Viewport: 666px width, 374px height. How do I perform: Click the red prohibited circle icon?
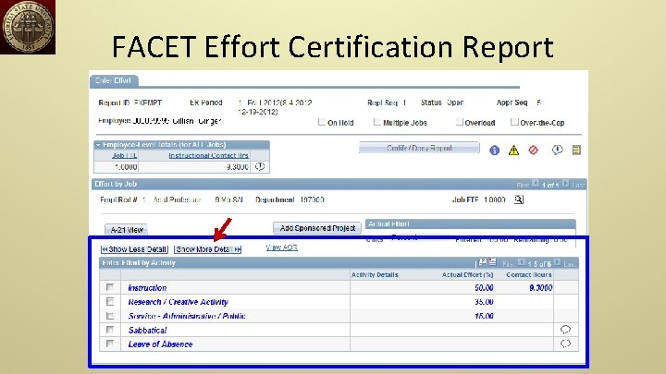tap(533, 150)
